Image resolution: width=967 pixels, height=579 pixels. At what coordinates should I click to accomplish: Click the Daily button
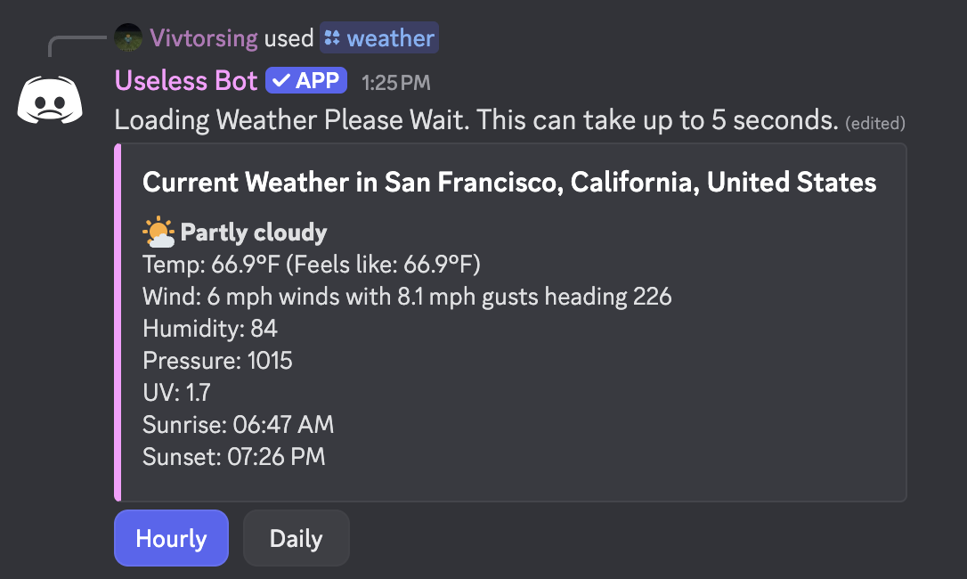click(x=296, y=538)
